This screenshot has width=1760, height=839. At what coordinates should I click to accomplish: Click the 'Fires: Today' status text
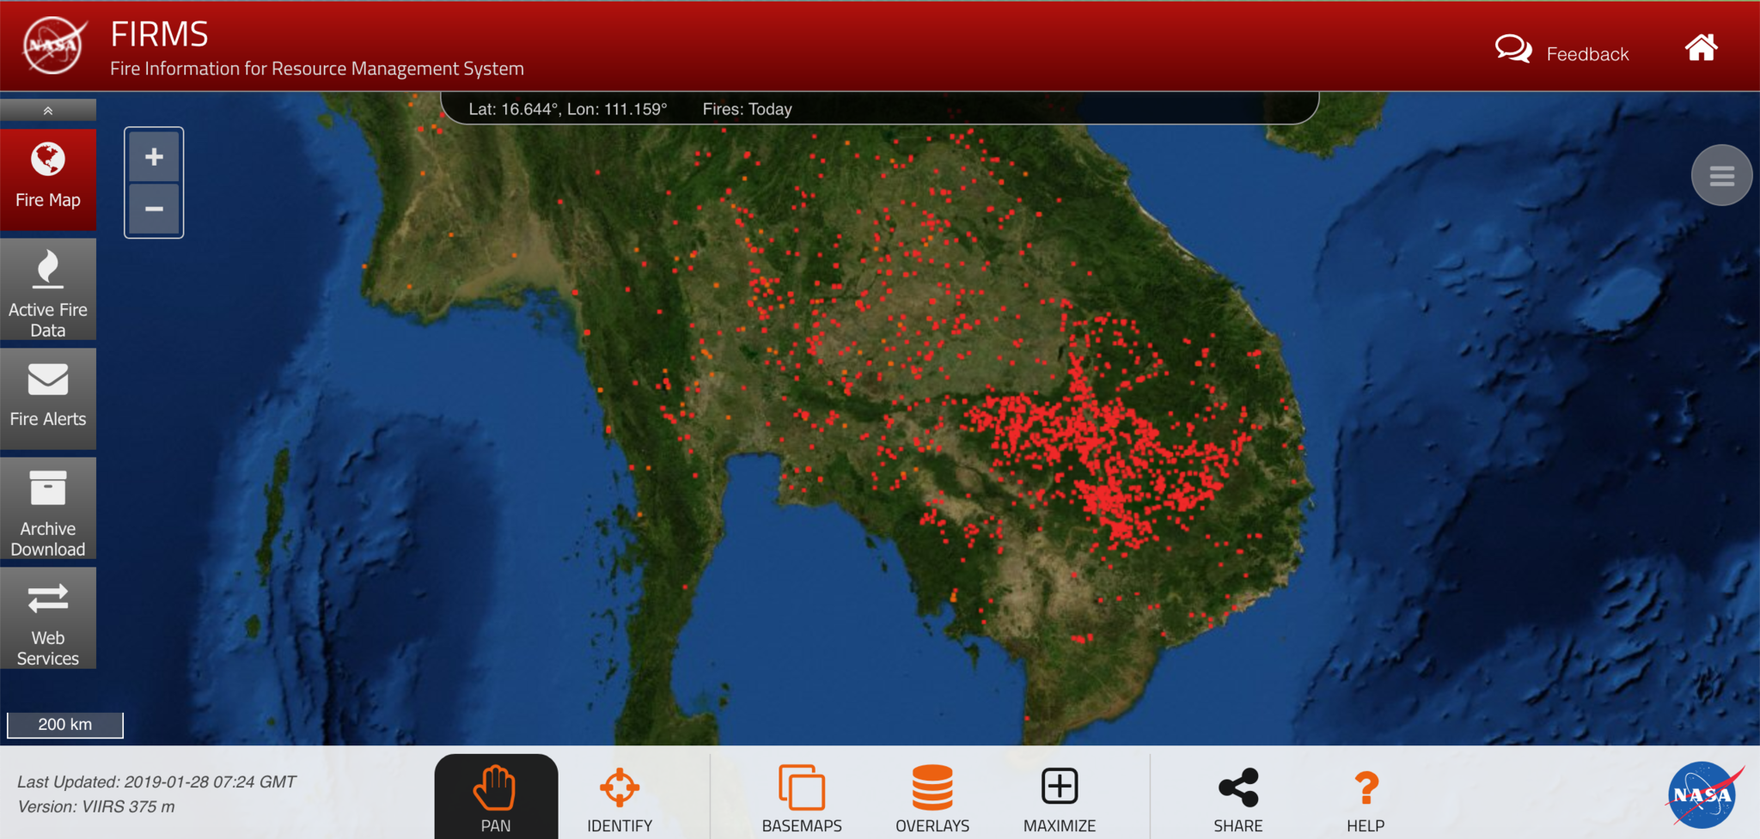(x=747, y=109)
